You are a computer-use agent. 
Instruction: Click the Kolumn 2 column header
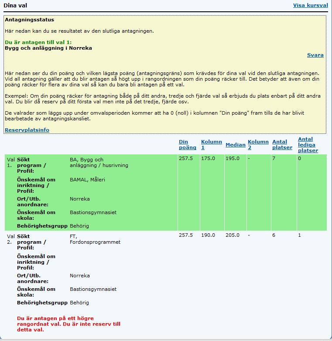coord(258,145)
